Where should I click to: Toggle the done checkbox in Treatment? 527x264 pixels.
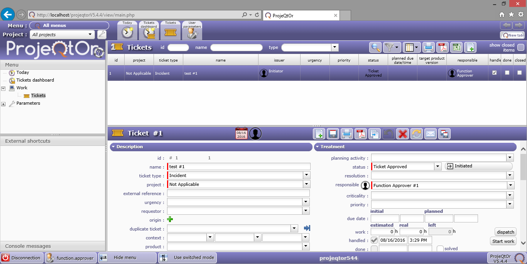pos(374,249)
